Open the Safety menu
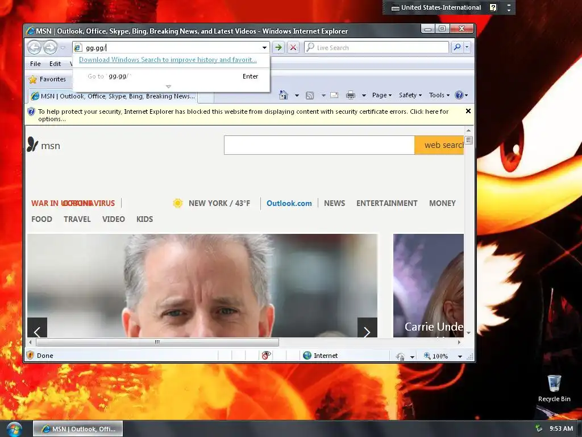Viewport: 582px width, 437px height. pyautogui.click(x=410, y=95)
